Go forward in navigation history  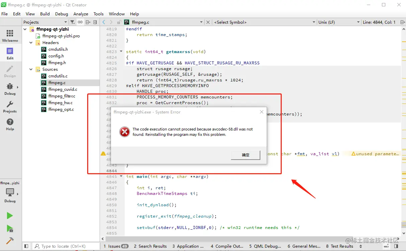[x=111, y=22]
